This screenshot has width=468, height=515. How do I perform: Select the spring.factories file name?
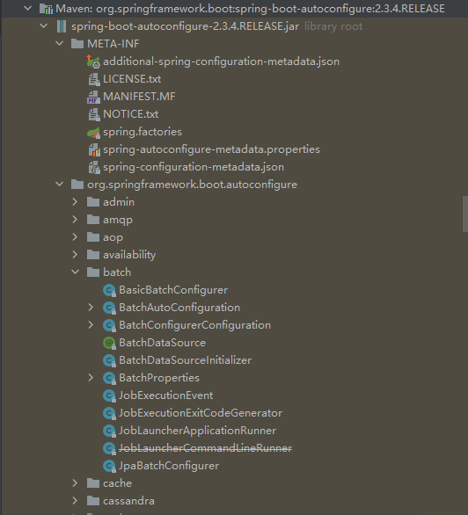pyautogui.click(x=143, y=132)
